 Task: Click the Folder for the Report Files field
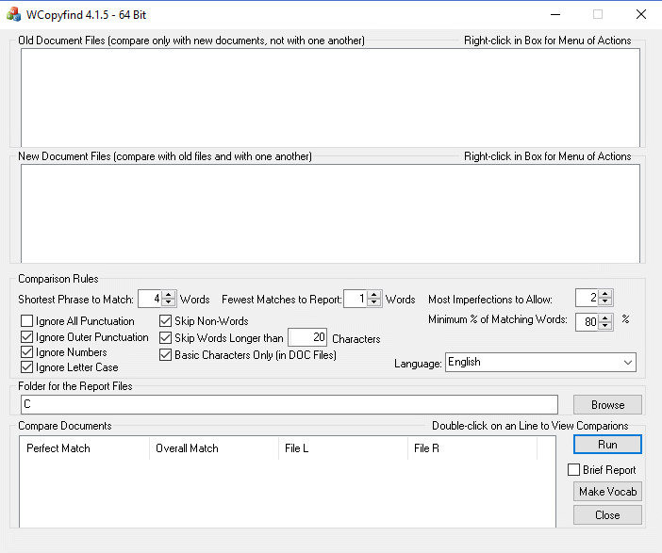(290, 404)
